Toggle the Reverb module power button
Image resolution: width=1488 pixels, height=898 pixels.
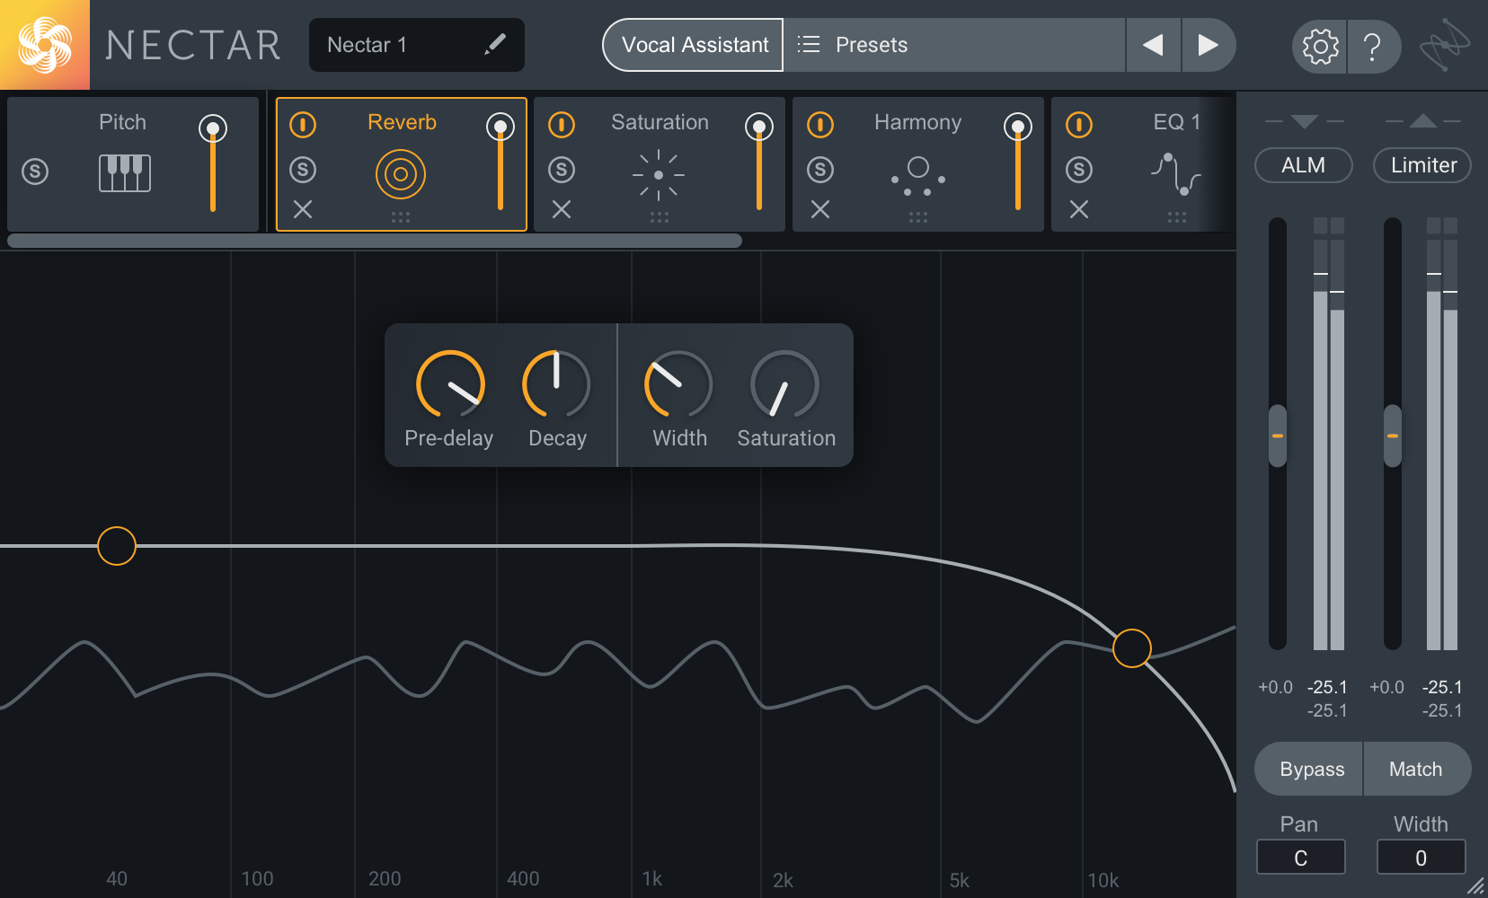click(x=303, y=125)
